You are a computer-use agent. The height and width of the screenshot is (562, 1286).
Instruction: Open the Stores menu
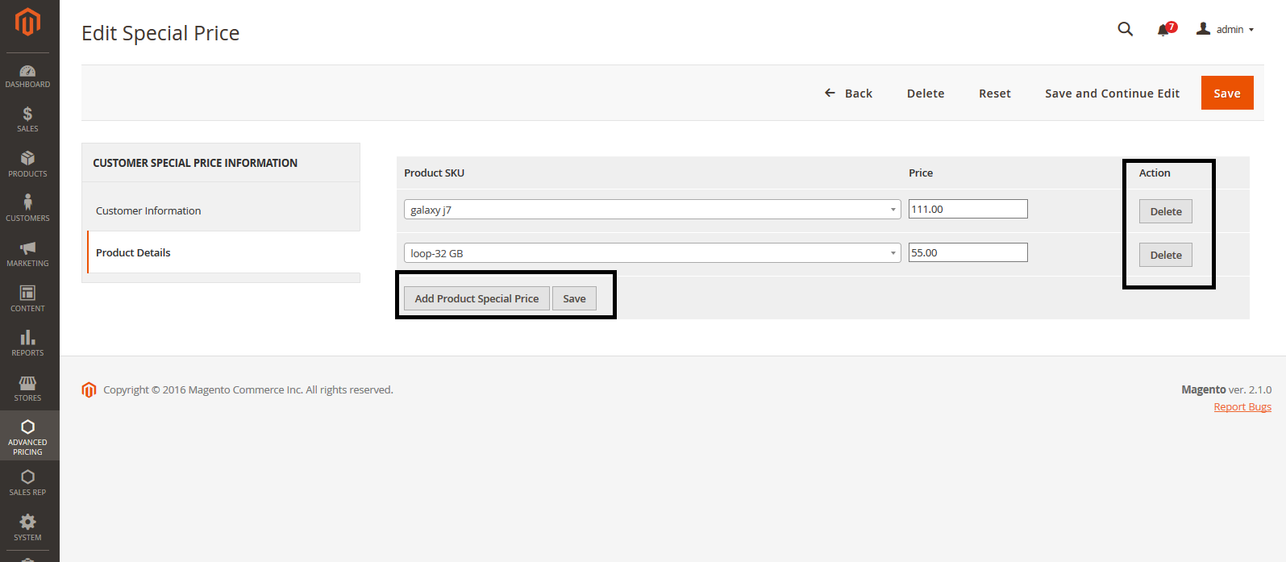28,389
